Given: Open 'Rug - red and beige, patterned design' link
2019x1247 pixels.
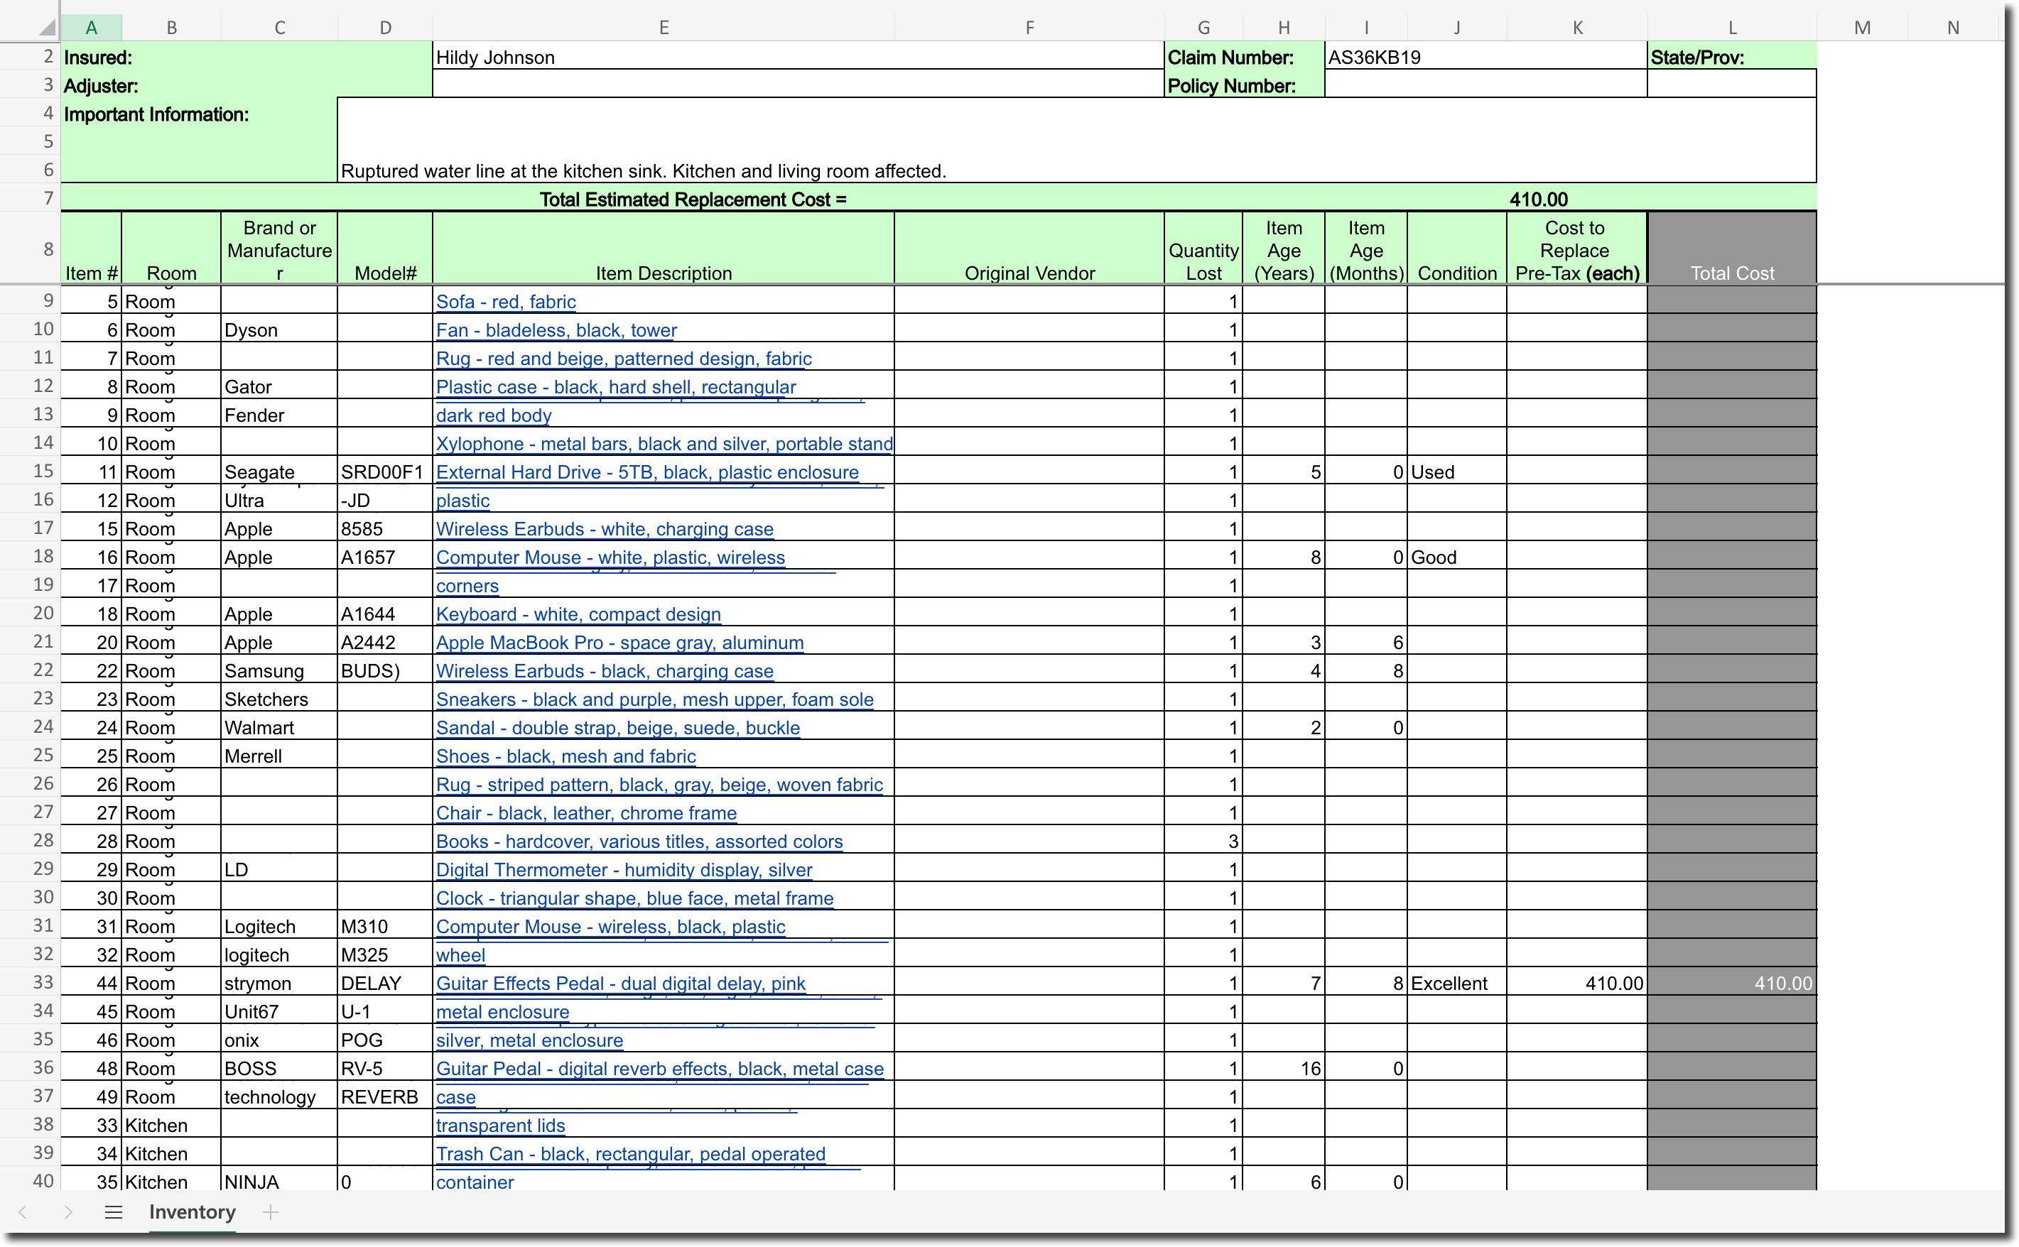Looking at the screenshot, I should point(624,359).
